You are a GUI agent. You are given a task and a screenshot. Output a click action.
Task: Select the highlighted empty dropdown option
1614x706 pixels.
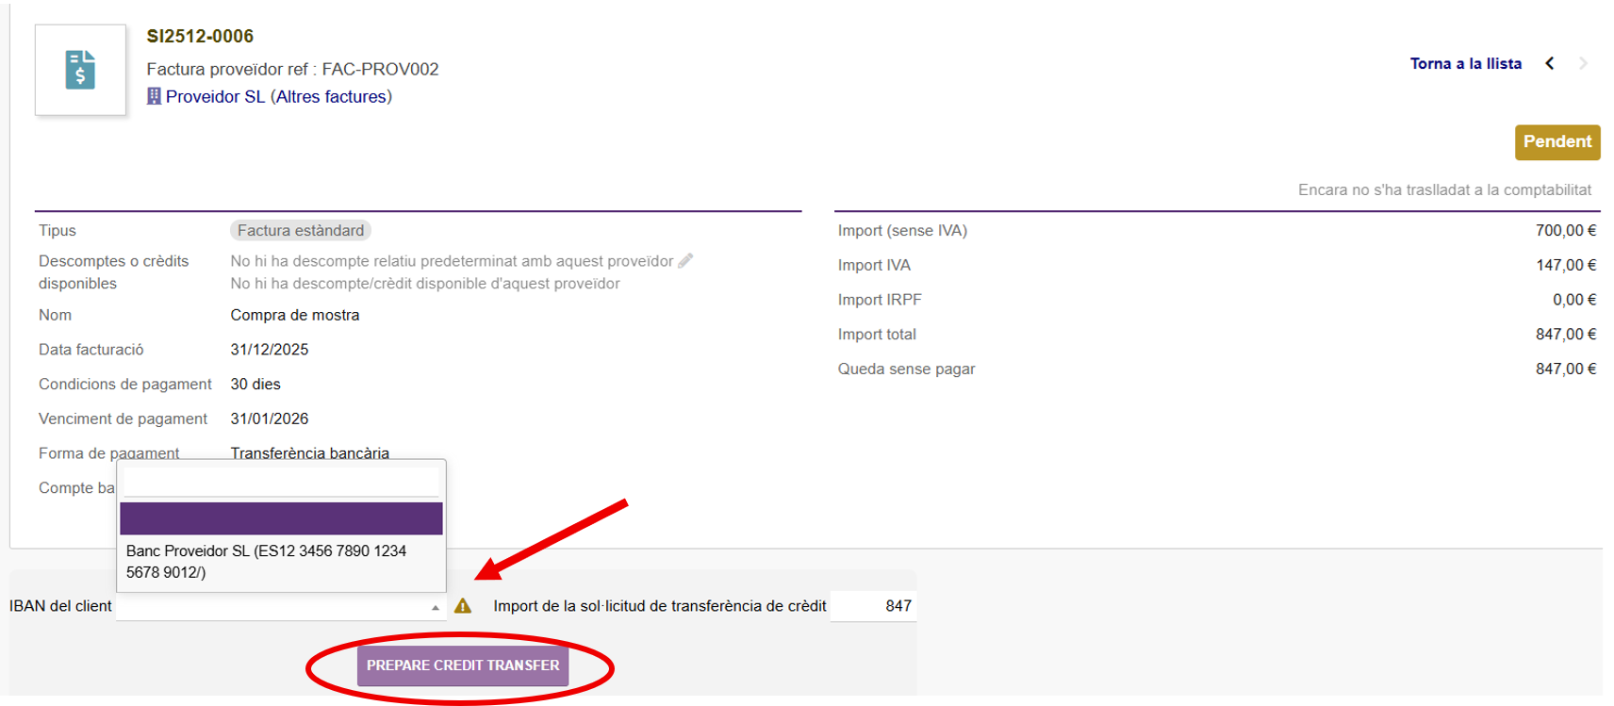coord(280,518)
